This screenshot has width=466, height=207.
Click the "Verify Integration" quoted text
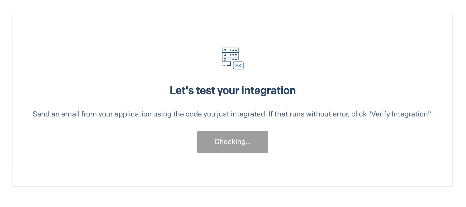[400, 114]
